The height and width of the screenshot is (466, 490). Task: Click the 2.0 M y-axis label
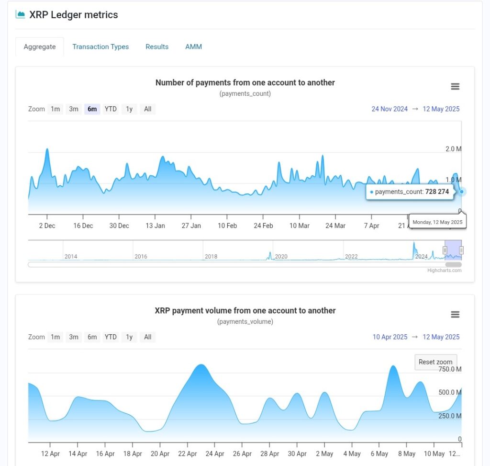454,149
